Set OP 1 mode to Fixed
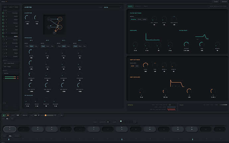The image size is (229, 143). click(x=27, y=46)
